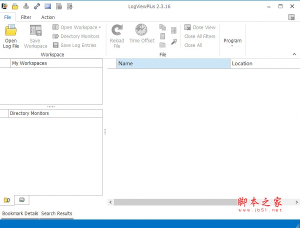Click the Directory Monitors ribbon label
Screen dimensions: 300x228
[x=80, y=36]
